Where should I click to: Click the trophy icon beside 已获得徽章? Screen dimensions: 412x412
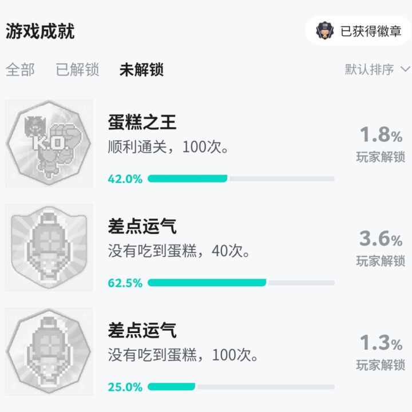pos(324,31)
